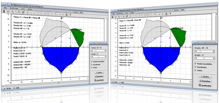The image size is (219, 103).
Task: Toggle 'Punkte beschriften' checkbox in right control panel
Action: click(x=196, y=64)
